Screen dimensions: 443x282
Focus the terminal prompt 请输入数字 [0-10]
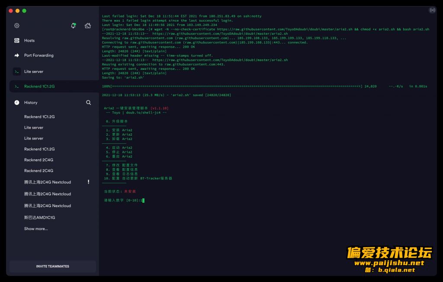click(x=123, y=200)
